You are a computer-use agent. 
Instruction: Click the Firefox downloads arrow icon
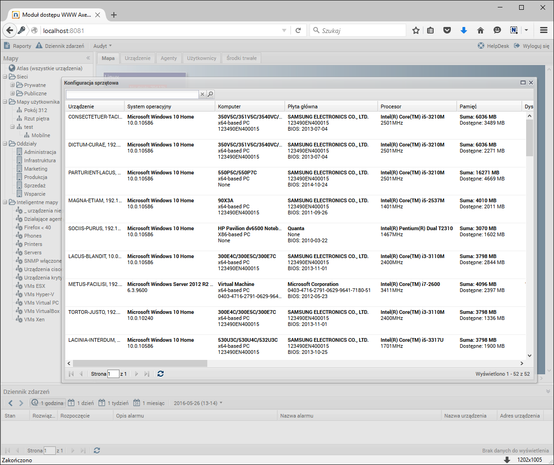tap(463, 30)
